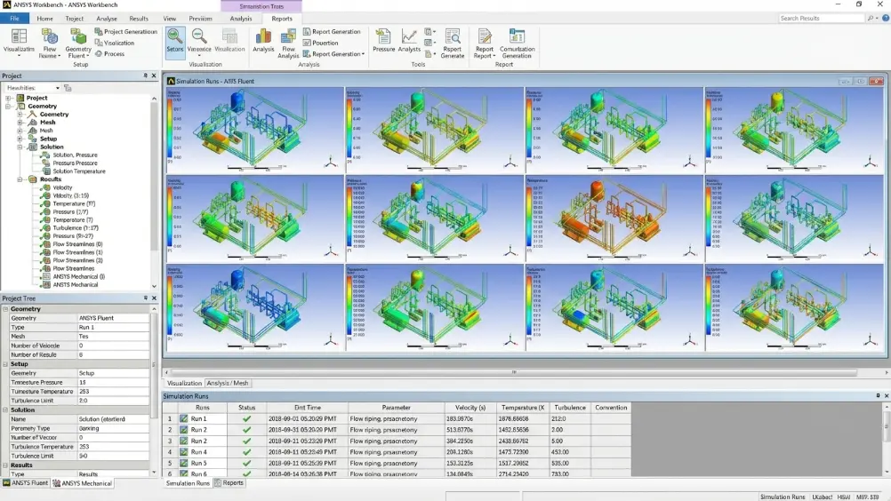Pin the Simulation Runs panel
This screenshot has width=891, height=501.
click(878, 396)
